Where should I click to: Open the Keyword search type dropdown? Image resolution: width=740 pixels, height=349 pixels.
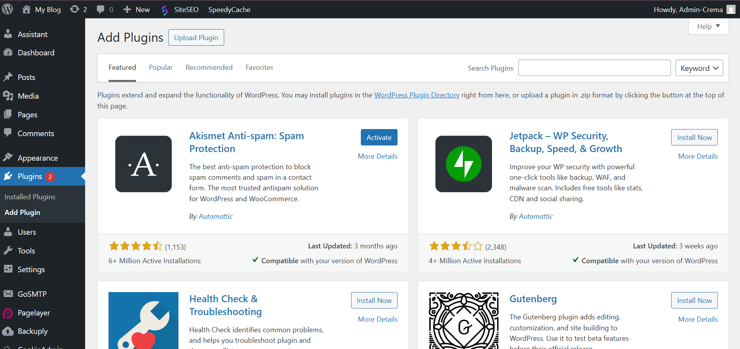pos(699,68)
